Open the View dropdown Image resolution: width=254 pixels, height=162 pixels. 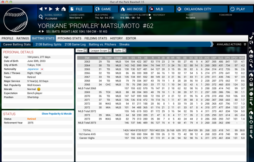click(81, 50)
